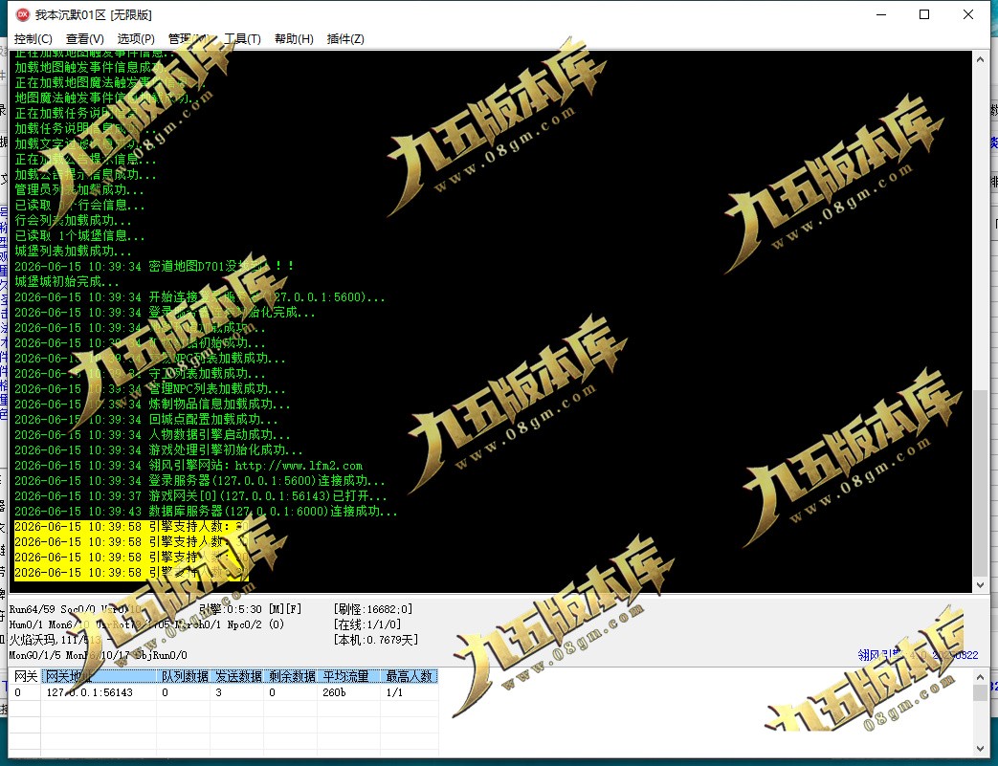Open the 控制(C) menu
998x766 pixels.
33,39
